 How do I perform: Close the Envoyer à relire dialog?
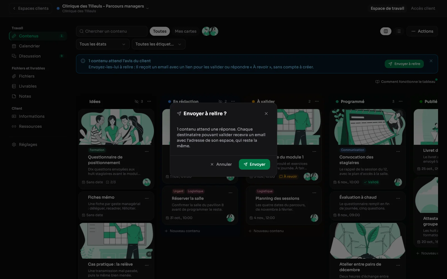(266, 114)
